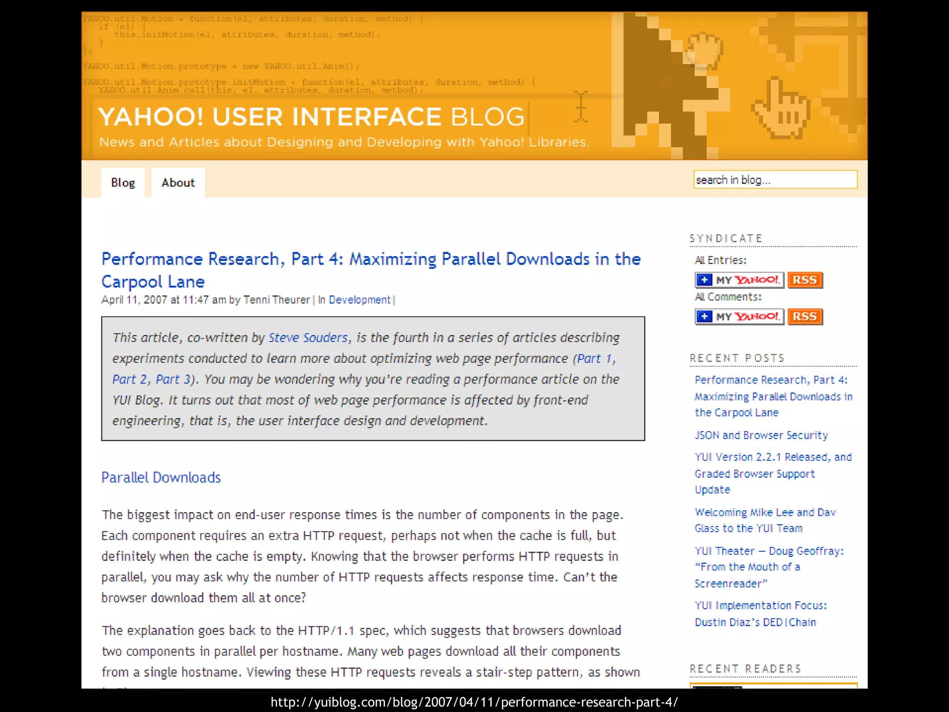
Task: Click the search in blog field
Action: pos(775,180)
